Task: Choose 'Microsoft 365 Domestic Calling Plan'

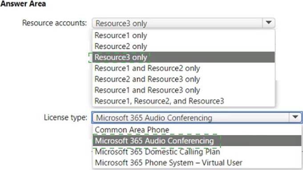Action: tap(197, 152)
